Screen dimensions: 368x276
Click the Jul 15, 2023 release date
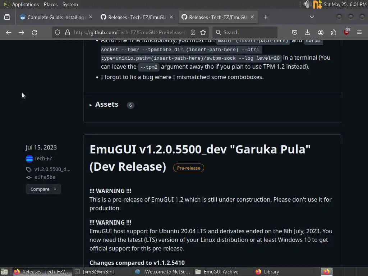pyautogui.click(x=41, y=147)
